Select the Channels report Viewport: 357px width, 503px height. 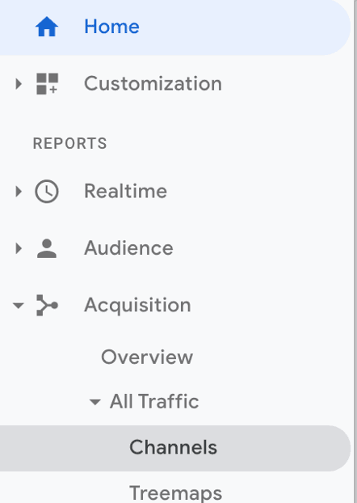point(173,448)
